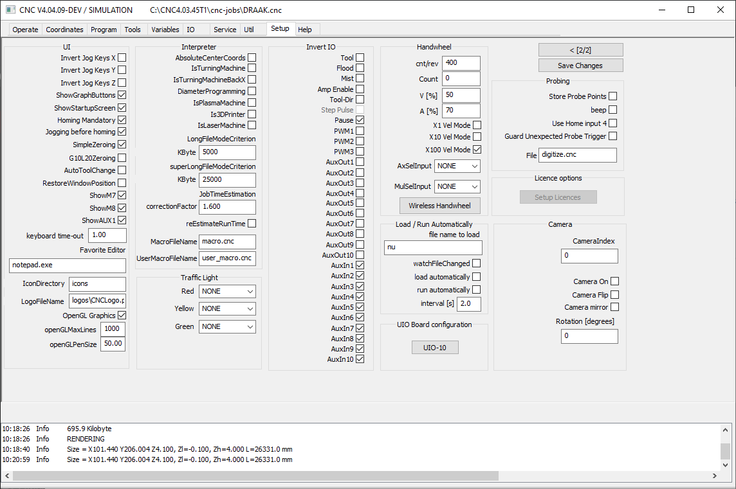Enable Store Probe Points checkbox

613,96
